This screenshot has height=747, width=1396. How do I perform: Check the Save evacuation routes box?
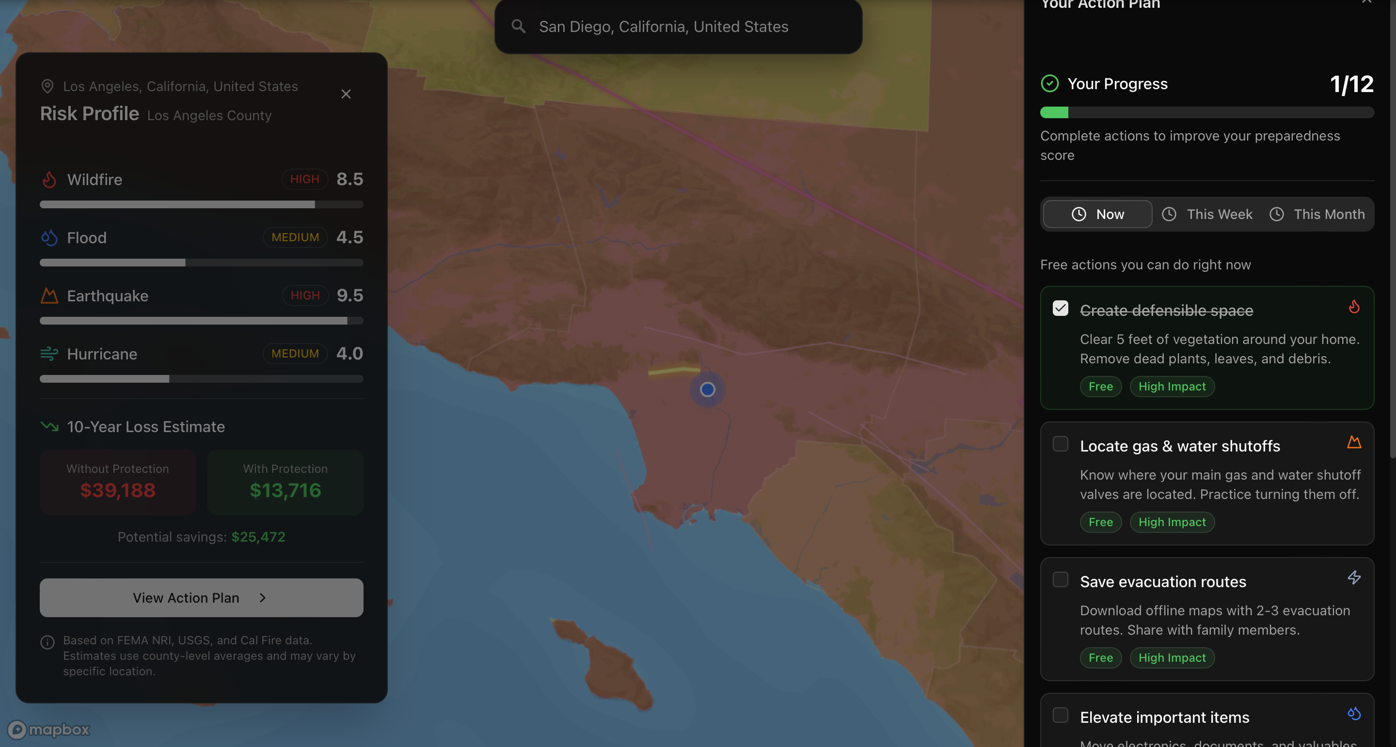tap(1060, 579)
